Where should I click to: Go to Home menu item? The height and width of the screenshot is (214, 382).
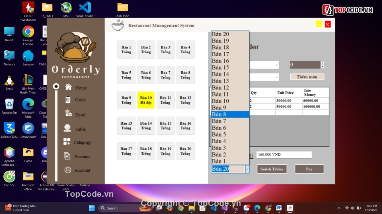[x=81, y=88]
